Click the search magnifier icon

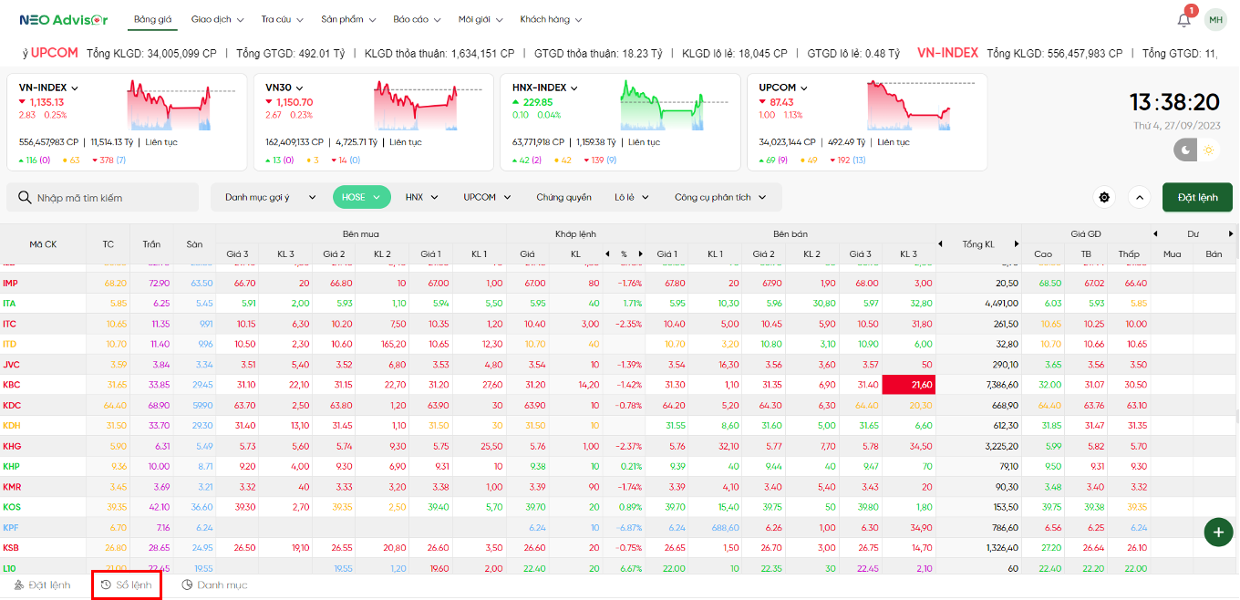coord(23,198)
